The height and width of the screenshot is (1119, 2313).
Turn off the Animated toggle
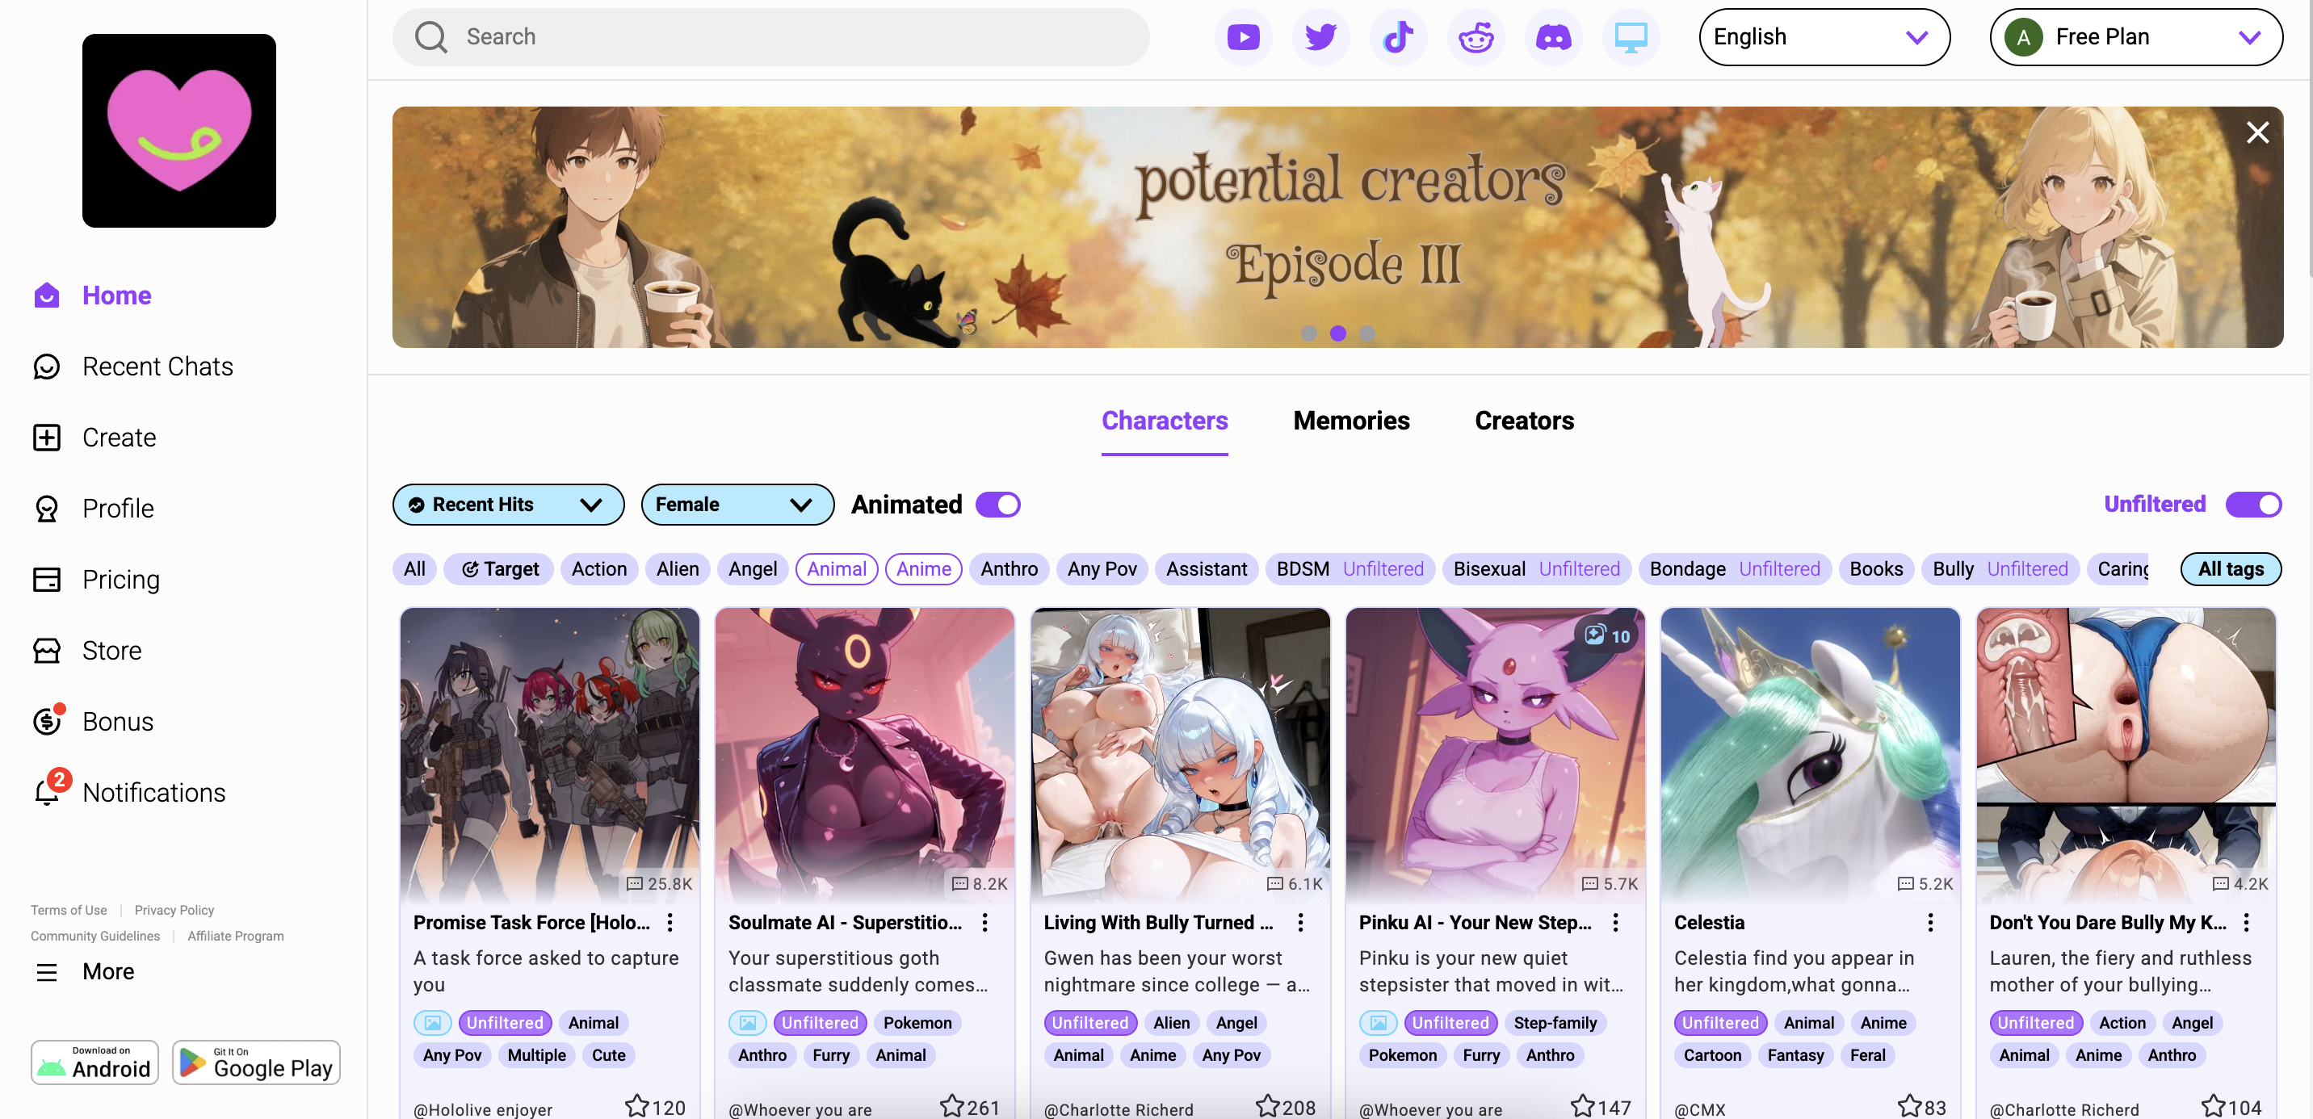point(997,505)
